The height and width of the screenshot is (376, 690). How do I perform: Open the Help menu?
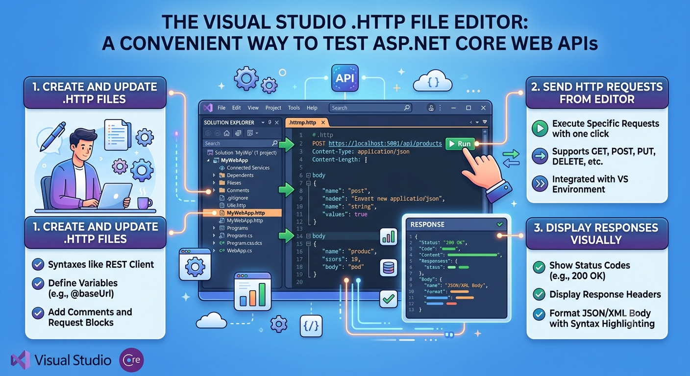(x=312, y=108)
